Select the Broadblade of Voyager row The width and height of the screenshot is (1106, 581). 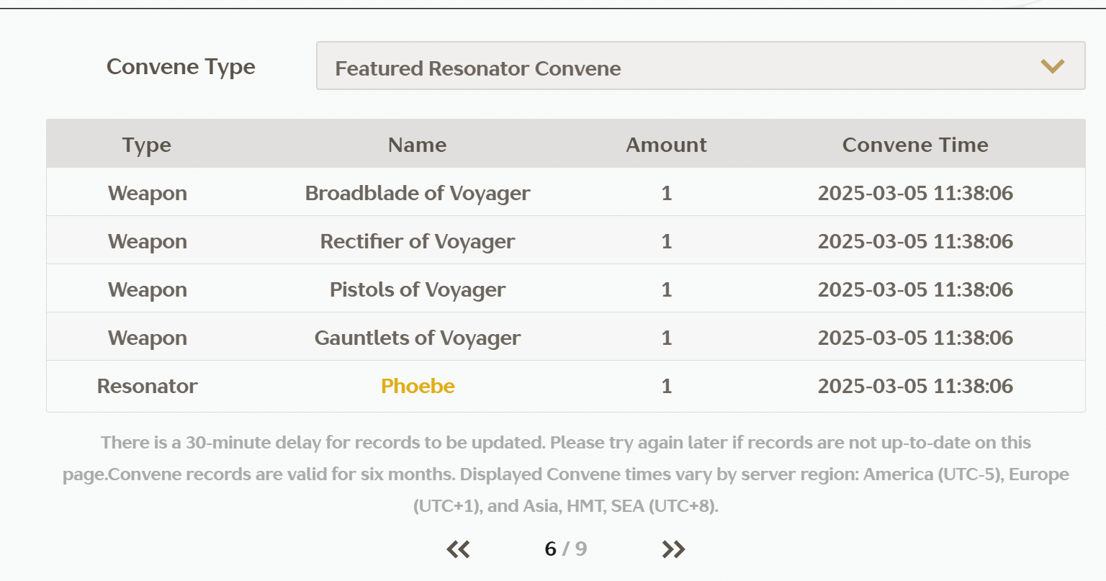[566, 192]
